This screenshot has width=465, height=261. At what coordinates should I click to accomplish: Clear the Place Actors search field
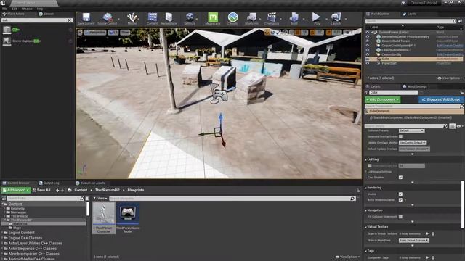point(70,20)
